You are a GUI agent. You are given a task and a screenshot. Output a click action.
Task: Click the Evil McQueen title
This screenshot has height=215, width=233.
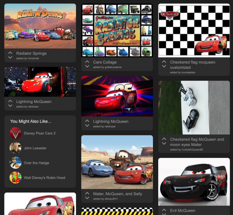pyautogui.click(x=183, y=210)
